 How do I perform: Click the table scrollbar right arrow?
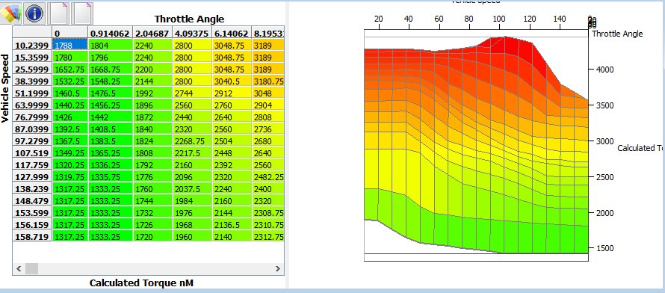(278, 268)
